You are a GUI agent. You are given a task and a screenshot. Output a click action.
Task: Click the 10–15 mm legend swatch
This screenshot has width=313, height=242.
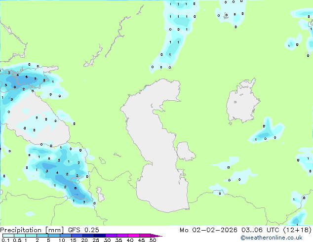(66, 236)
